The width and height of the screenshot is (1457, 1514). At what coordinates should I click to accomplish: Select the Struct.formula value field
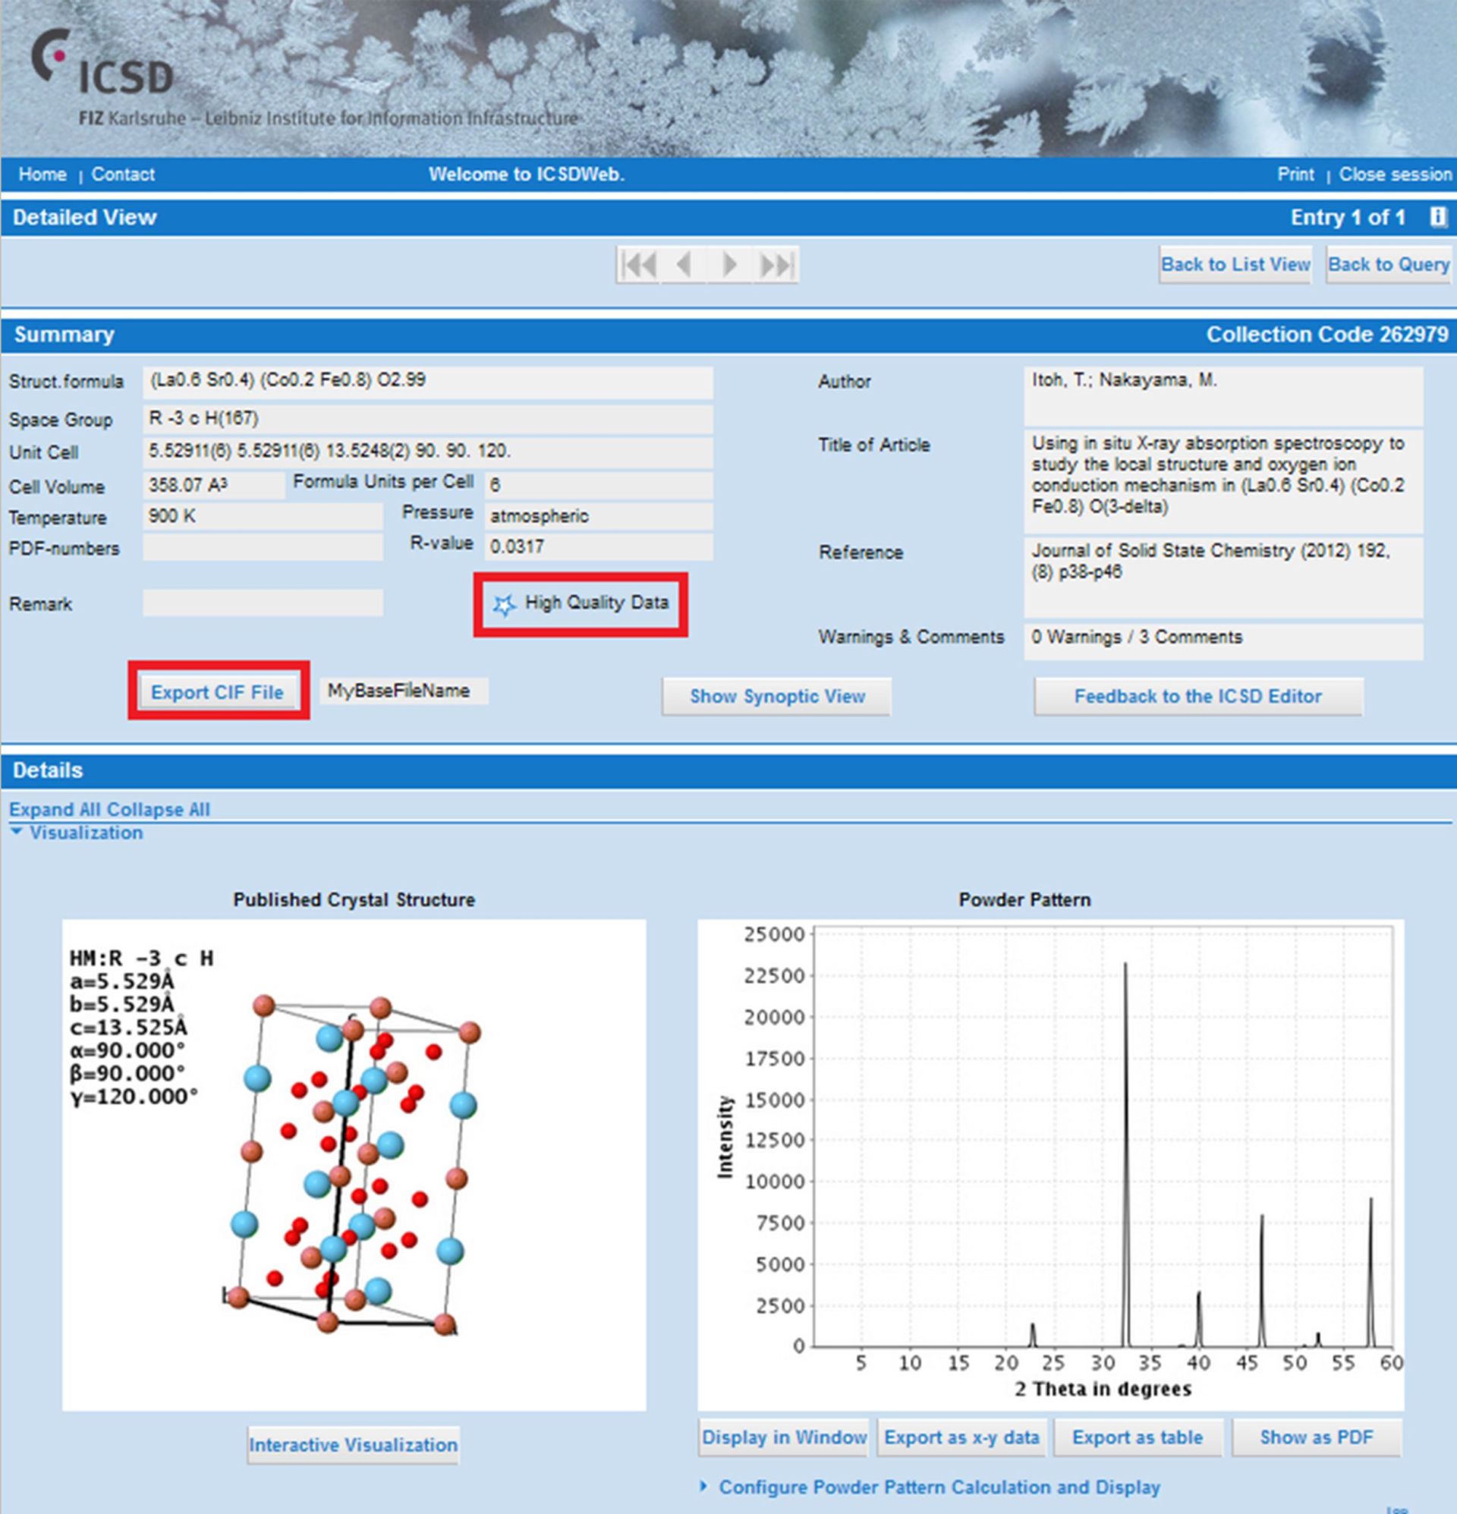[x=428, y=382]
